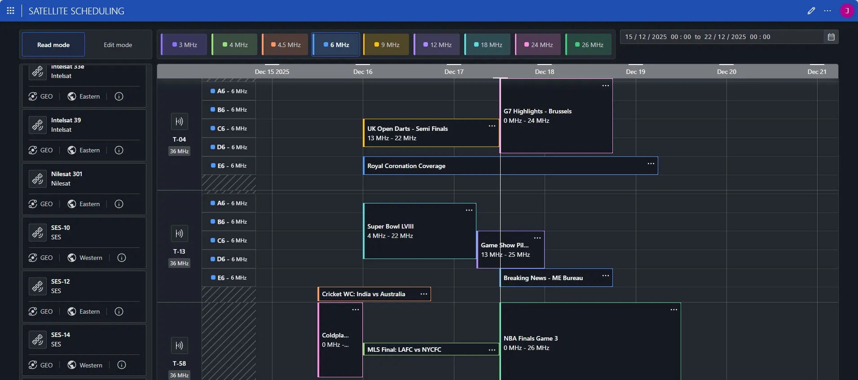Viewport: 858px width, 380px height.
Task: Select the 6 MHz bandwidth tab
Action: point(336,44)
